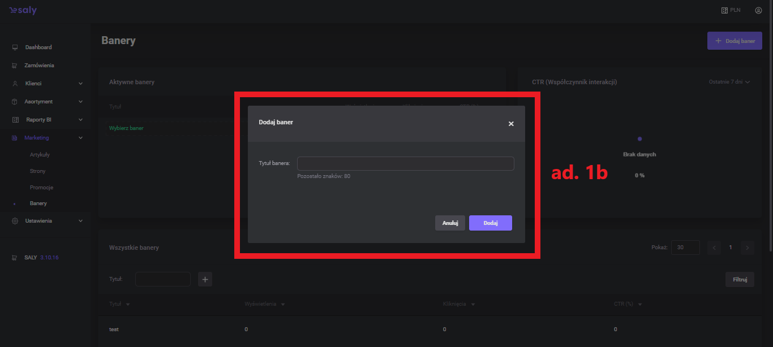Image resolution: width=773 pixels, height=347 pixels.
Task: Open Promocje under Marketing
Action: tap(41, 187)
